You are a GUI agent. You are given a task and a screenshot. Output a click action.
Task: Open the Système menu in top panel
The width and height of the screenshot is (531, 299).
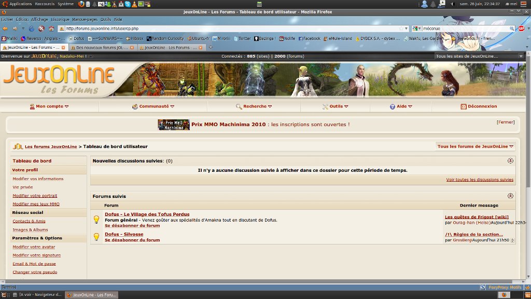point(66,4)
